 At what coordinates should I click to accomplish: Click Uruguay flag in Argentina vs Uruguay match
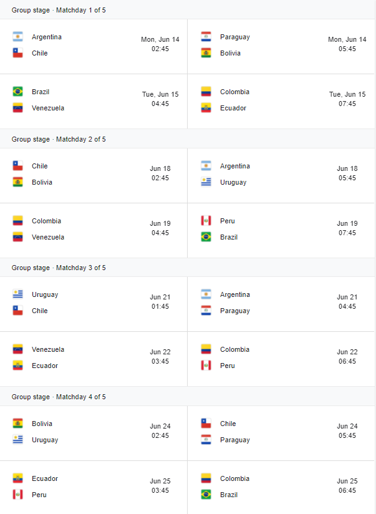[206, 182]
